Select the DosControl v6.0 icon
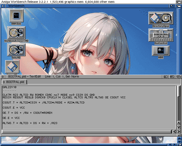This screenshot has width=182, height=146. [161, 35]
